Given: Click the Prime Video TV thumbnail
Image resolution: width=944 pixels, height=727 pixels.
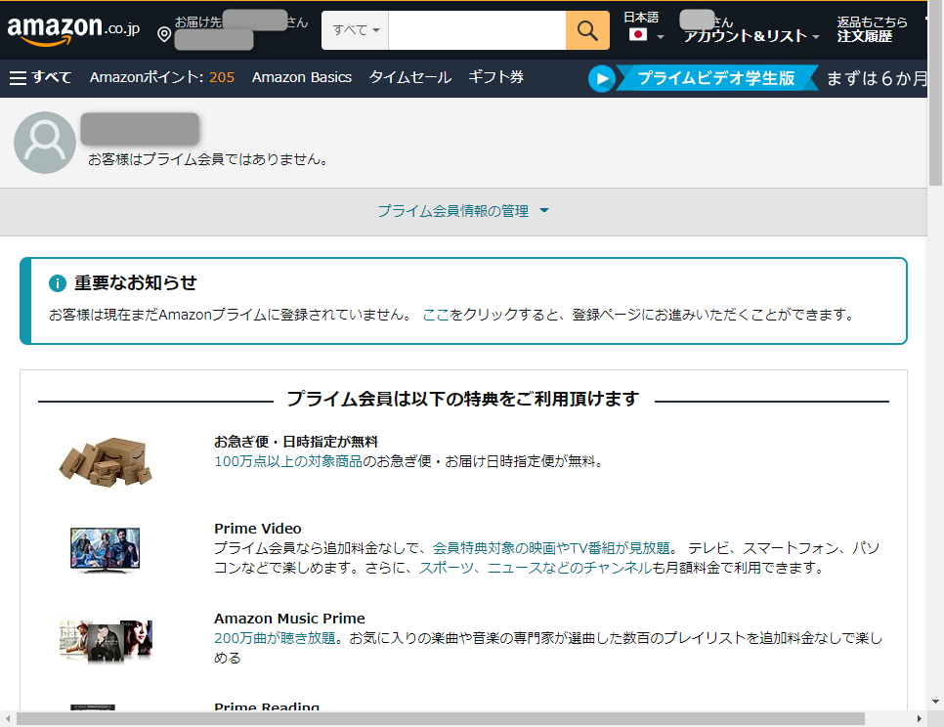Looking at the screenshot, I should coord(106,549).
